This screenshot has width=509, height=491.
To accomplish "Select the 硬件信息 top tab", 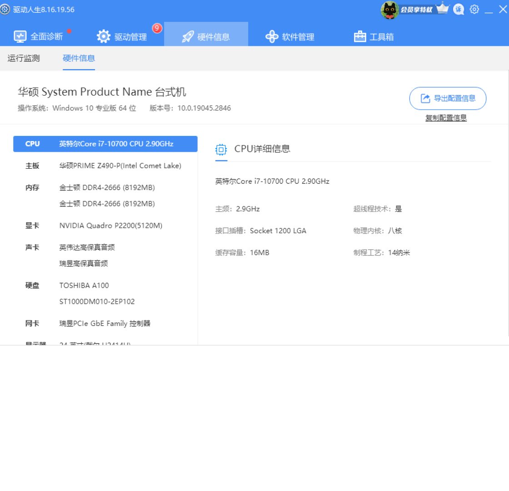I will click(206, 34).
